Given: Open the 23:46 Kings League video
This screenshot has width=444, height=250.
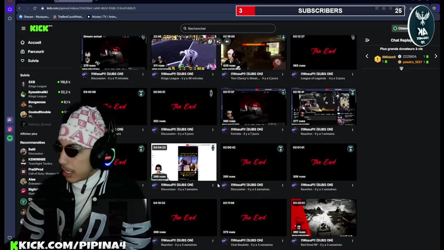Looking at the screenshot, I should click(x=184, y=52).
